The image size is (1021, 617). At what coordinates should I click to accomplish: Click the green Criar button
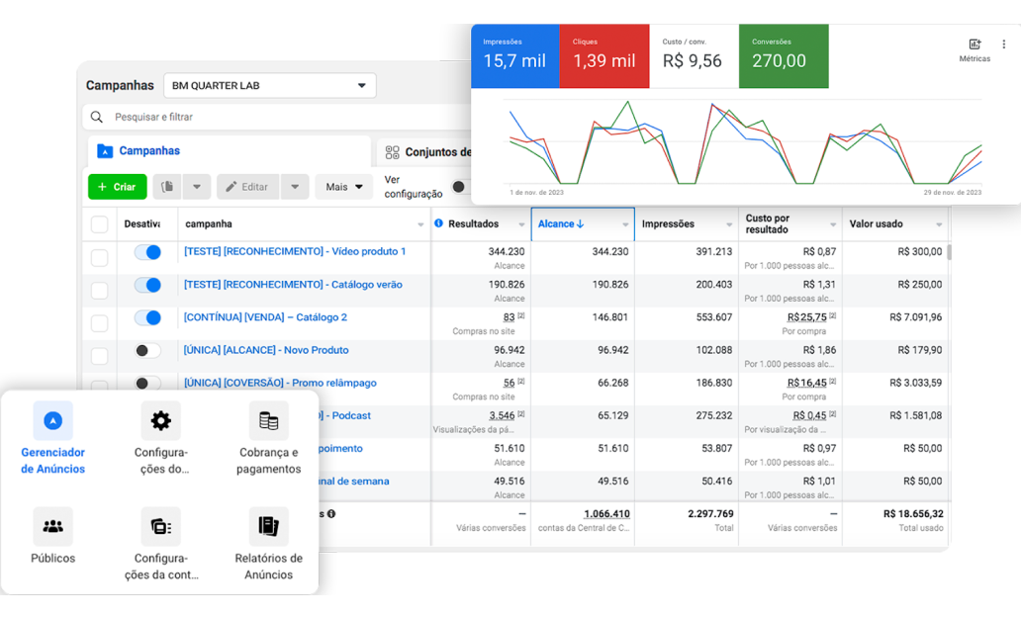(x=117, y=187)
